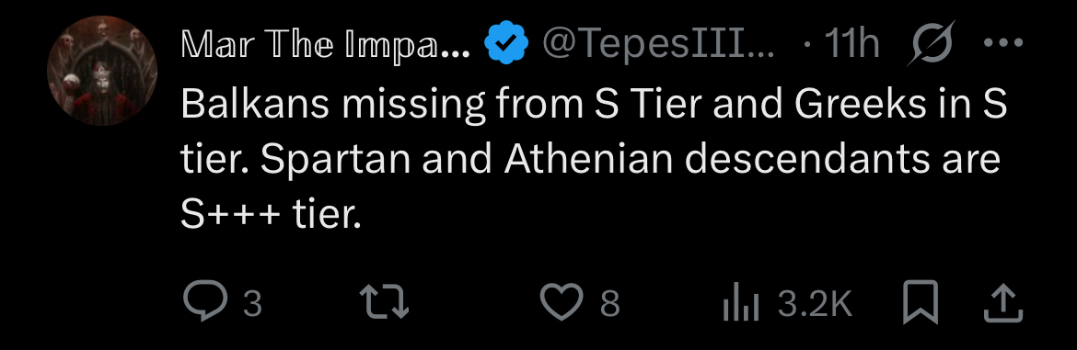This screenshot has height=350, width=1077.
Task: Click the reply count number 3
Action: click(253, 303)
